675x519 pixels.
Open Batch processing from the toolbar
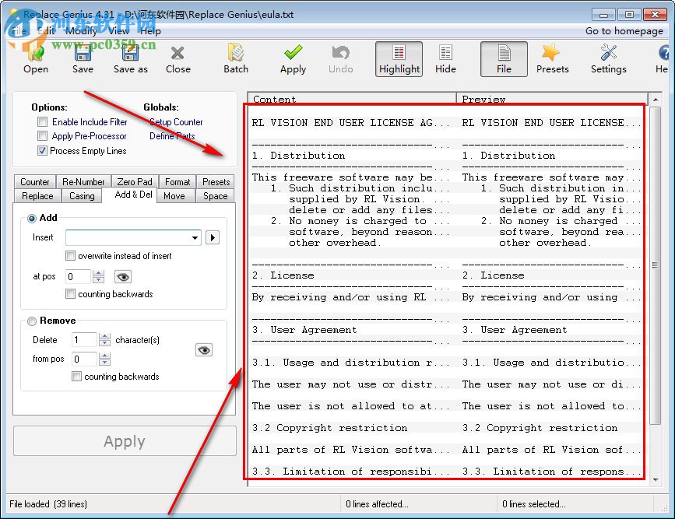(235, 59)
